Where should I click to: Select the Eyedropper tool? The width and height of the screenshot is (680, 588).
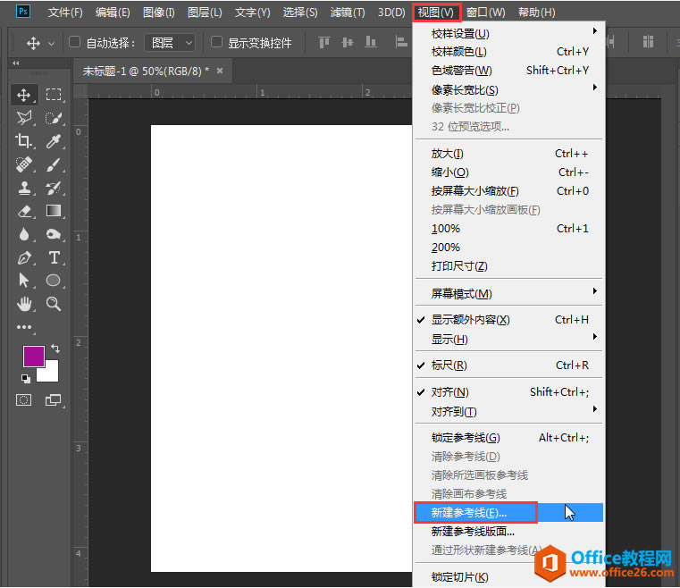pos(54,141)
